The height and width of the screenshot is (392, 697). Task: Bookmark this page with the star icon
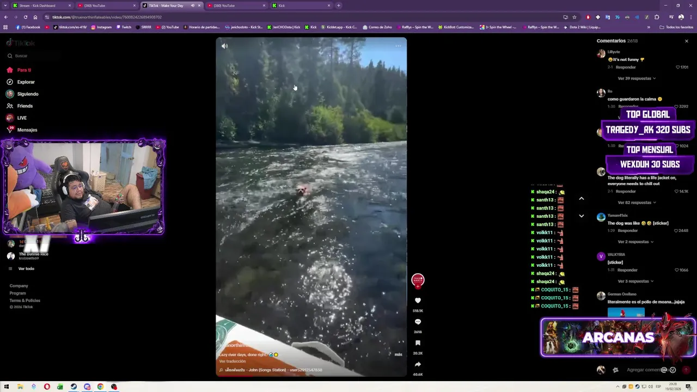point(574,17)
